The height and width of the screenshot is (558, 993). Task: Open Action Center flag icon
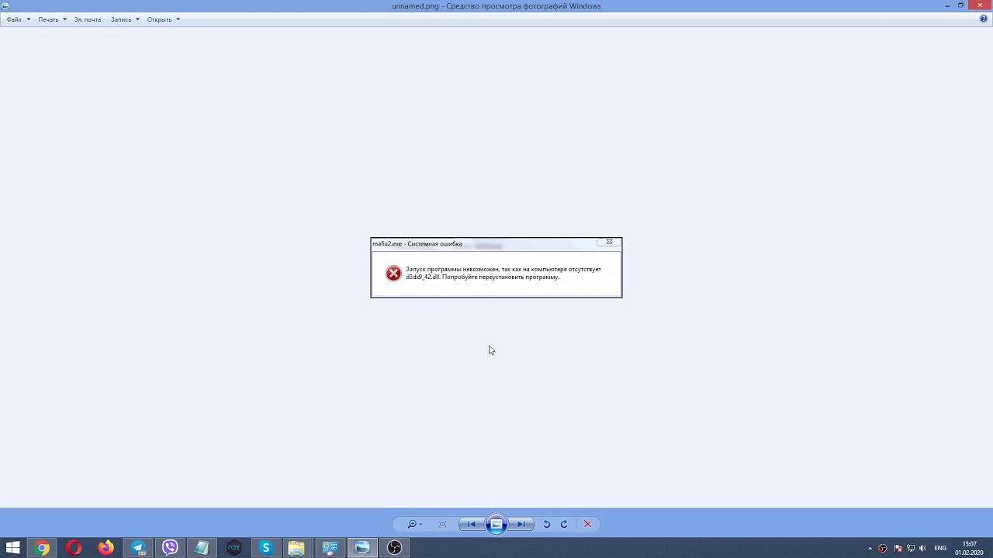point(898,549)
